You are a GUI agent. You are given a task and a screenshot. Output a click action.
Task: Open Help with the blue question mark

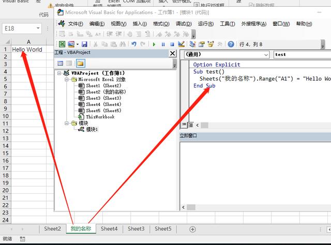click(x=231, y=44)
